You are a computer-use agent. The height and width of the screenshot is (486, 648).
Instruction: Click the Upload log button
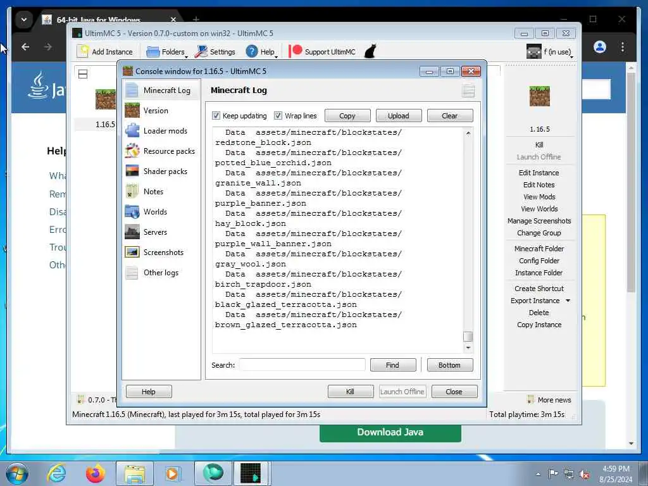click(399, 116)
